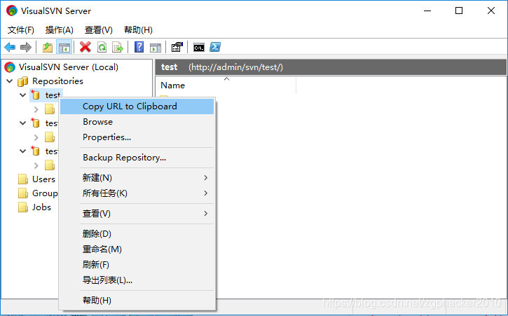Maximize the VisualSVN Server window
508x316 pixels.
(459, 11)
